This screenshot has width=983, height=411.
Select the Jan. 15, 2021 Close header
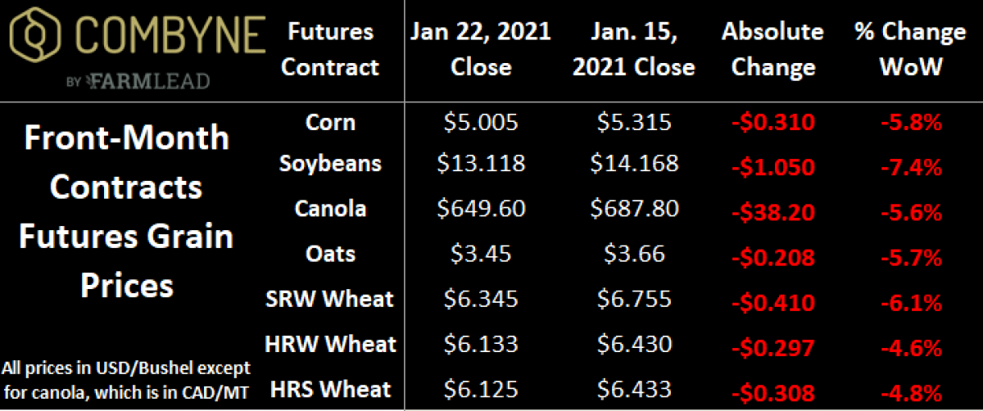634,49
